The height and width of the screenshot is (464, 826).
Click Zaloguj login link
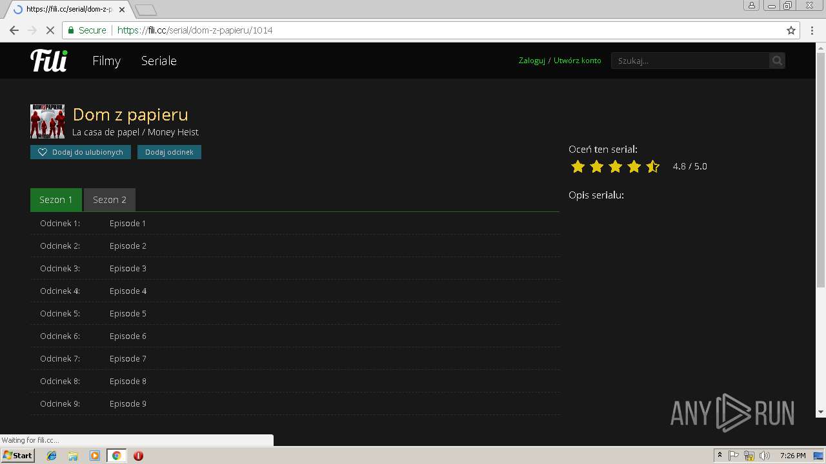coord(532,61)
